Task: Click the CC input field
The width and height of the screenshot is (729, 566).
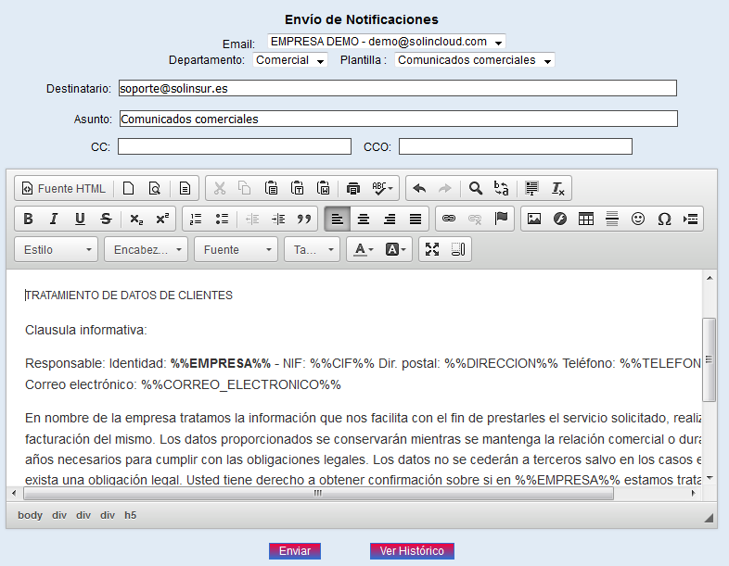Action: pyautogui.click(x=235, y=146)
